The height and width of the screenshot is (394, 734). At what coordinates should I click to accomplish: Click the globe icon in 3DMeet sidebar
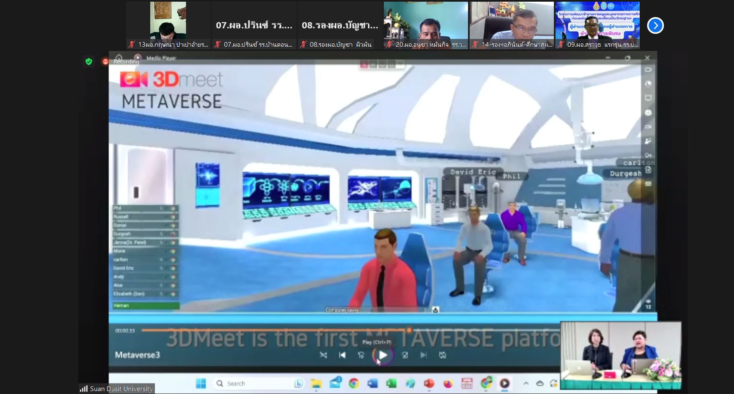pyautogui.click(x=648, y=83)
